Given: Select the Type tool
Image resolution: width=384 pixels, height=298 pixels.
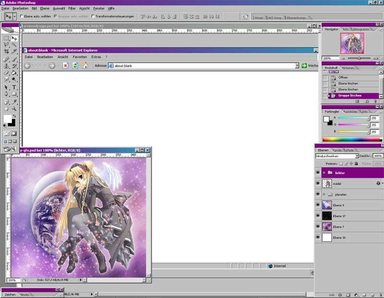Looking at the screenshot, I should 14,87.
